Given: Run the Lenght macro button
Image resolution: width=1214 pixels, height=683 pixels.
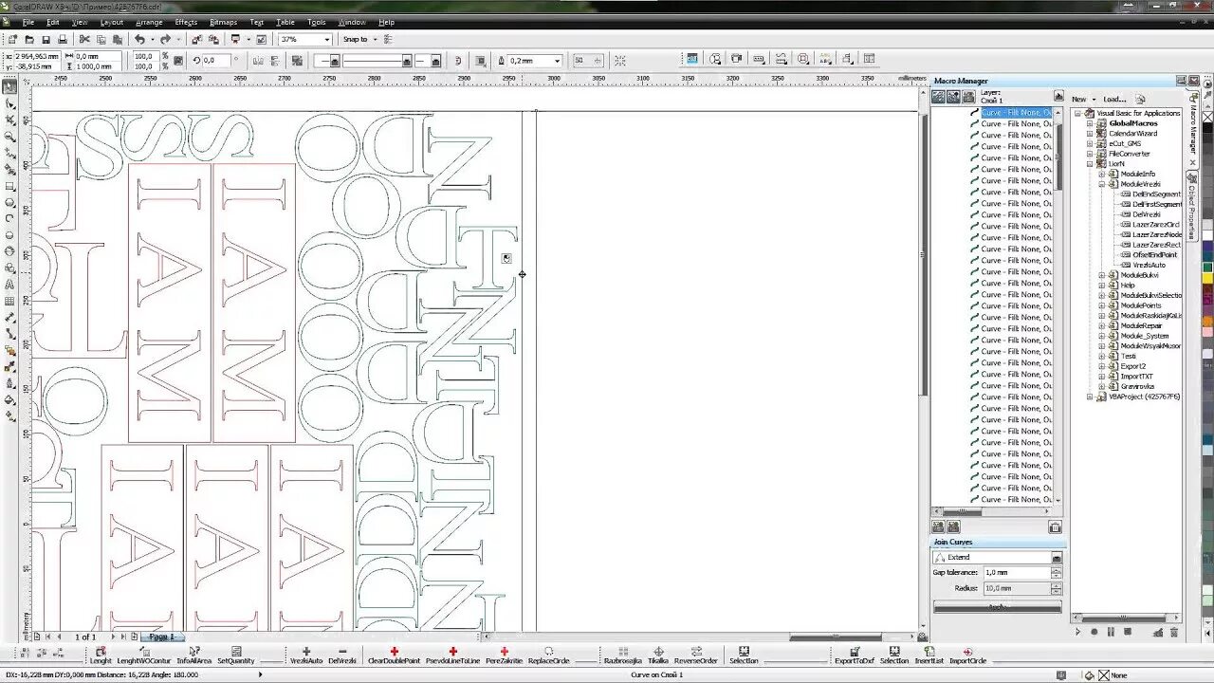Looking at the screenshot, I should point(101,655).
